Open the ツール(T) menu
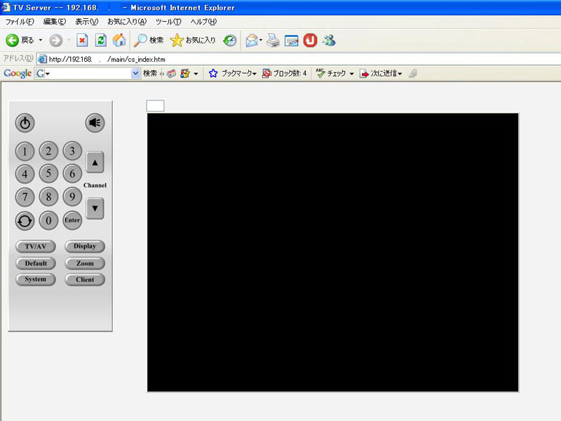561x421 pixels. 168,22
